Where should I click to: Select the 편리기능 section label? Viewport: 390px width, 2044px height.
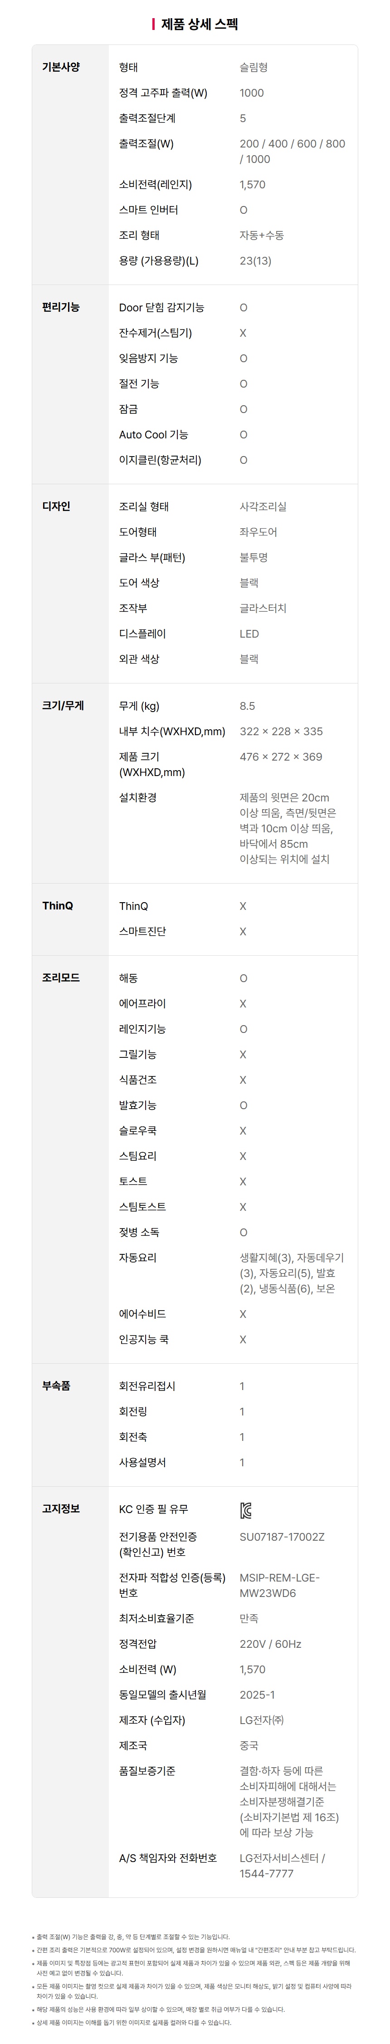[61, 307]
